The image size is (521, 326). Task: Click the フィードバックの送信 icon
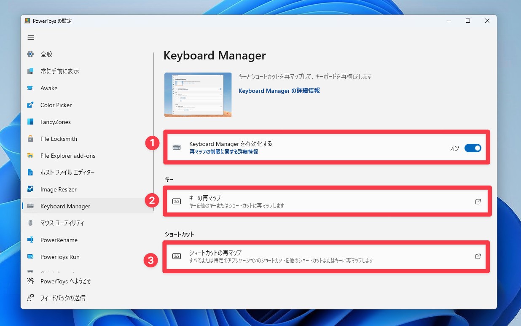(31, 298)
